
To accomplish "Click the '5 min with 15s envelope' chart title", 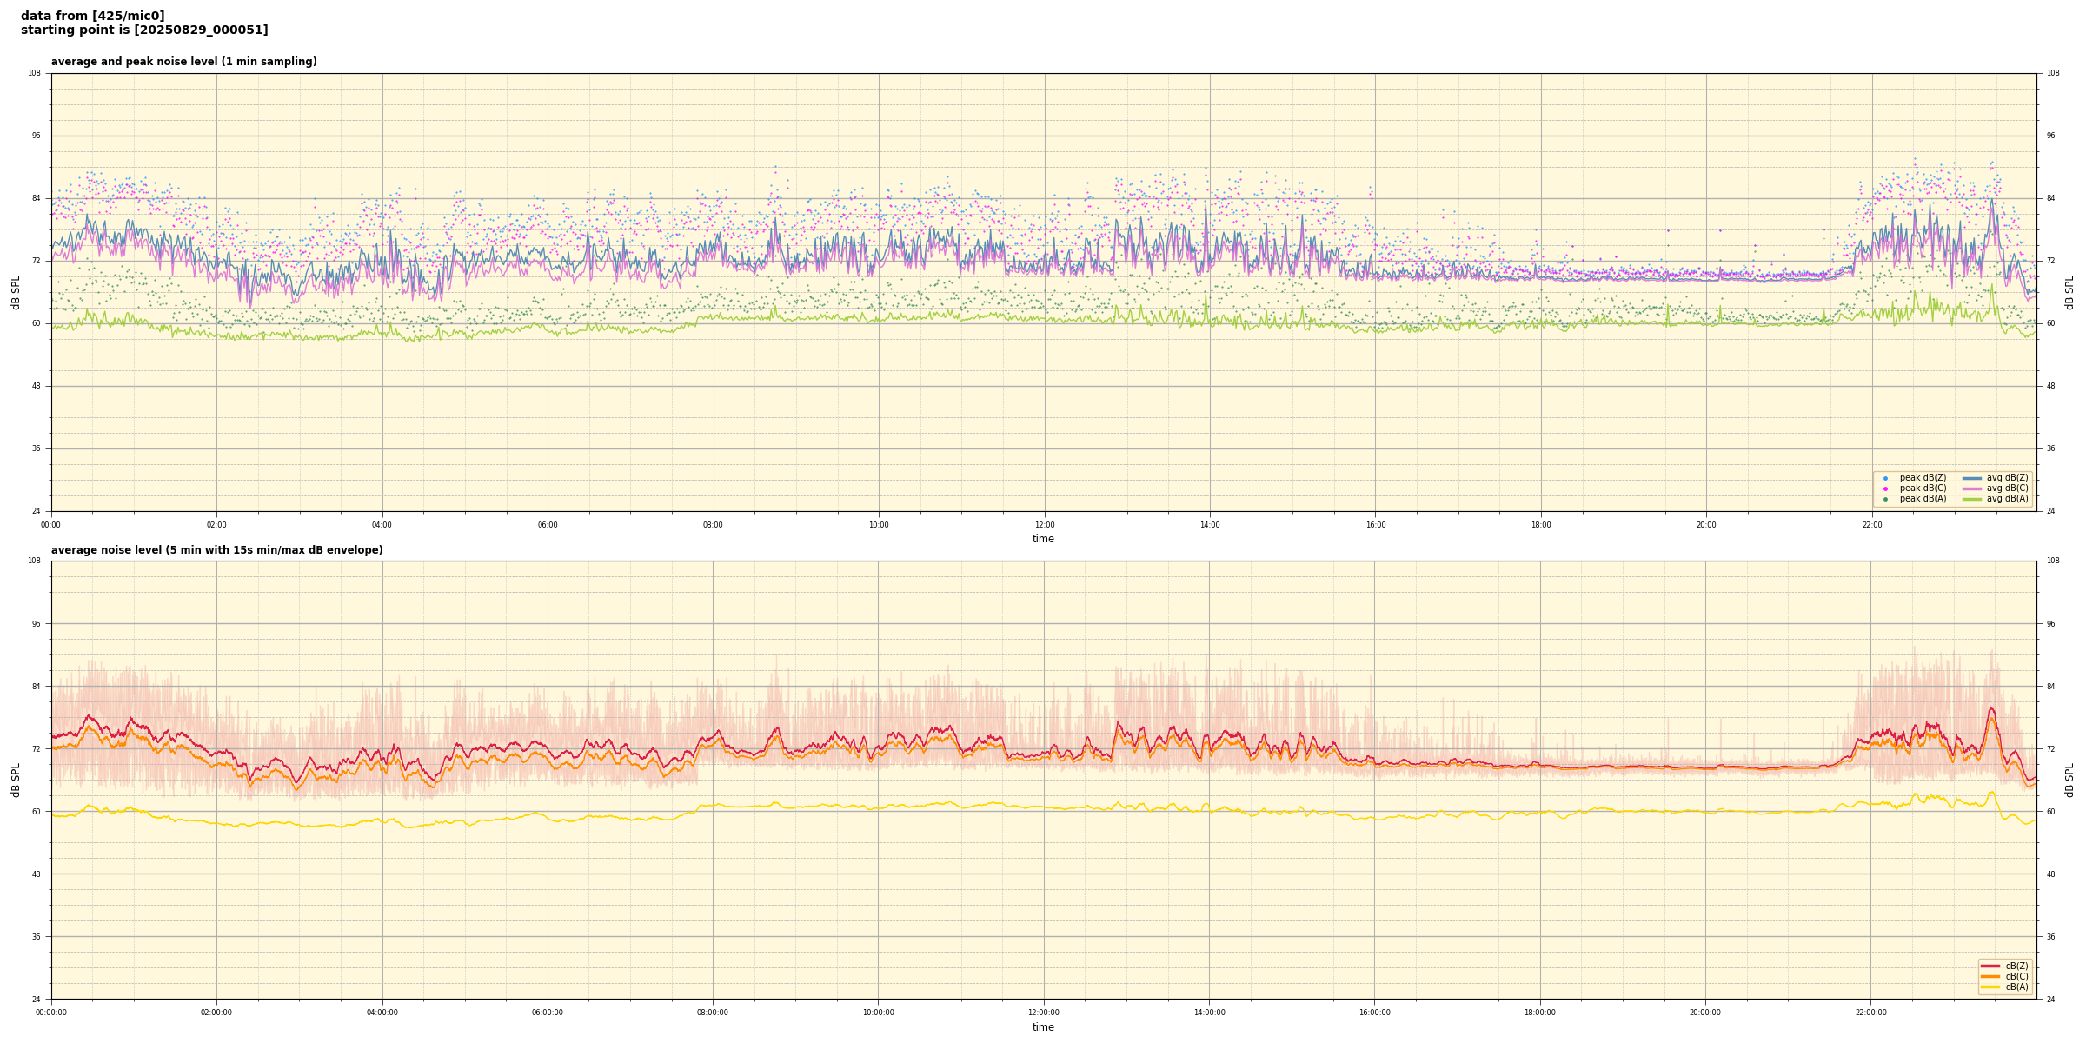I will pos(216,550).
